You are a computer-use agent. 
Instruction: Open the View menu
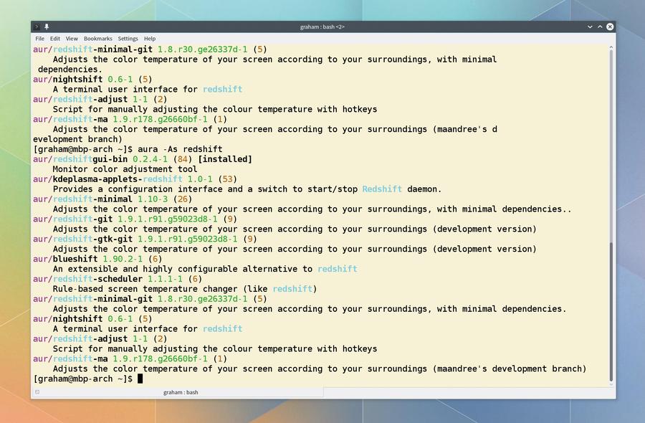tap(72, 39)
